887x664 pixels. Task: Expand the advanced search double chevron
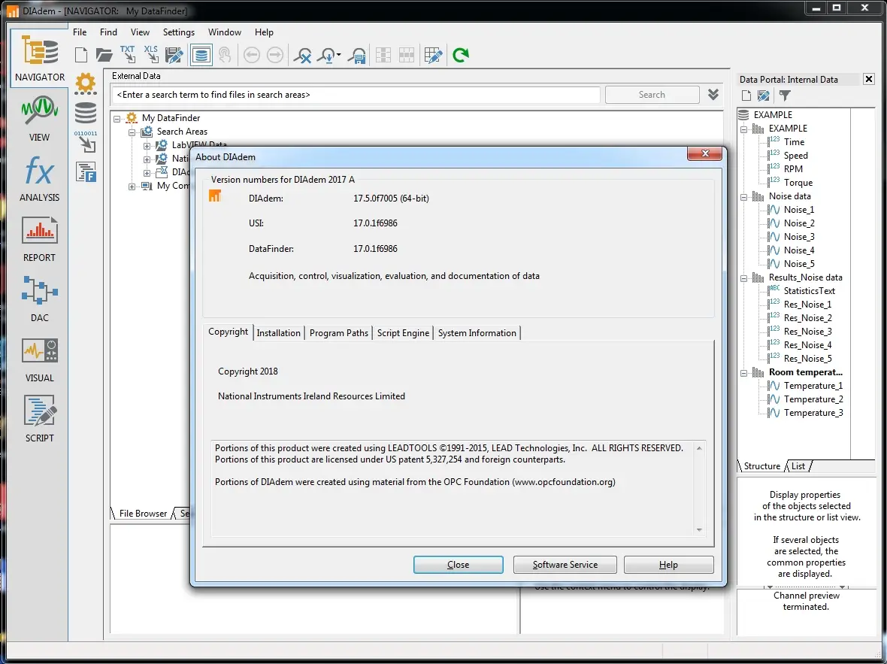click(713, 95)
